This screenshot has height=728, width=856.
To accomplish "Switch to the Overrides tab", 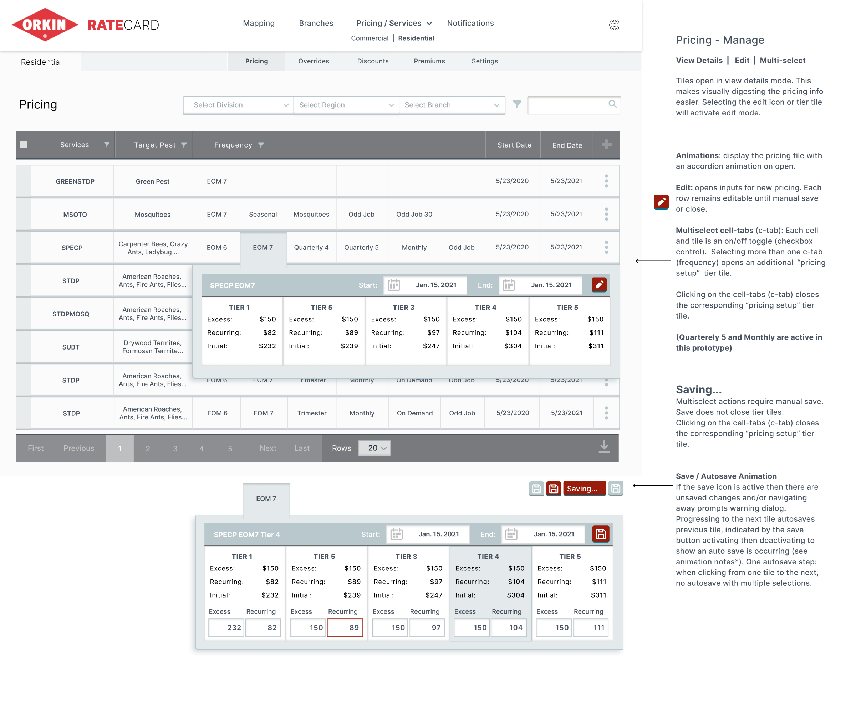I will (314, 61).
